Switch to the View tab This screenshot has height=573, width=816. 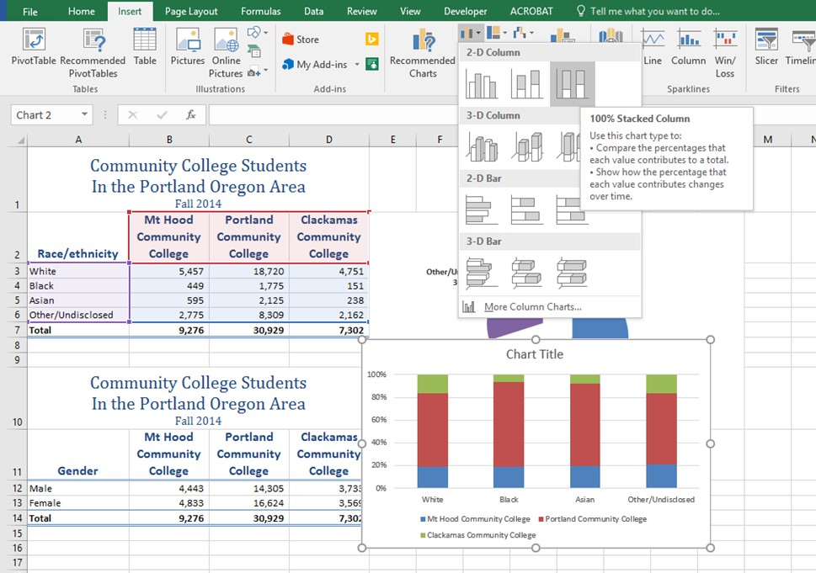coord(410,11)
